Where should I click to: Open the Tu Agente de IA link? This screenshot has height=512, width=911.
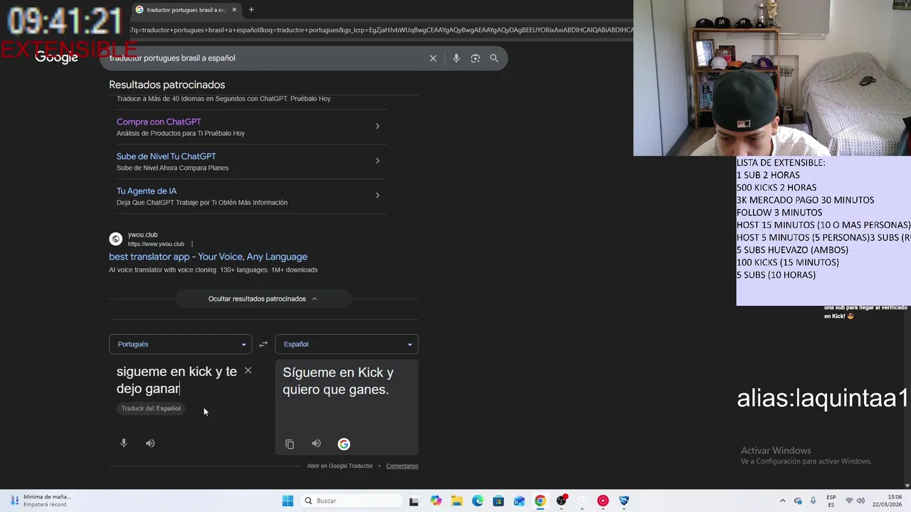pyautogui.click(x=147, y=191)
